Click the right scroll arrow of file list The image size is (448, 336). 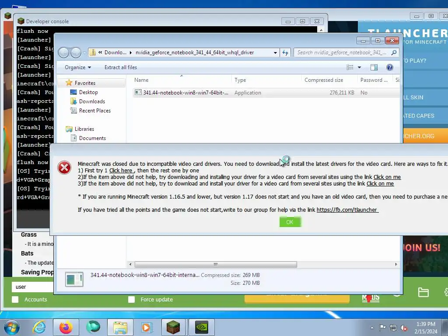(x=396, y=264)
